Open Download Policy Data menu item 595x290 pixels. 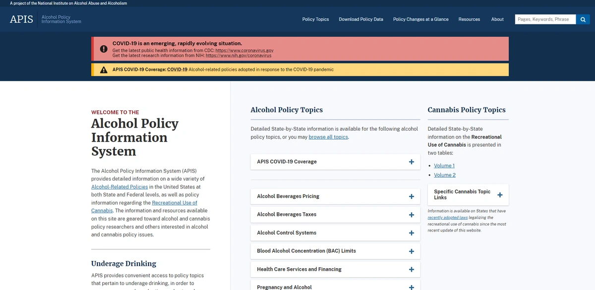pyautogui.click(x=361, y=19)
